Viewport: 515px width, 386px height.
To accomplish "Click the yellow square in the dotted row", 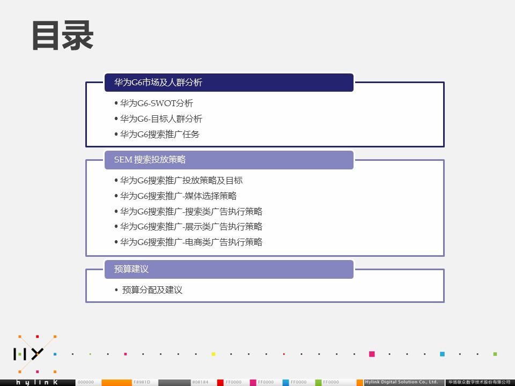I will (x=214, y=354).
